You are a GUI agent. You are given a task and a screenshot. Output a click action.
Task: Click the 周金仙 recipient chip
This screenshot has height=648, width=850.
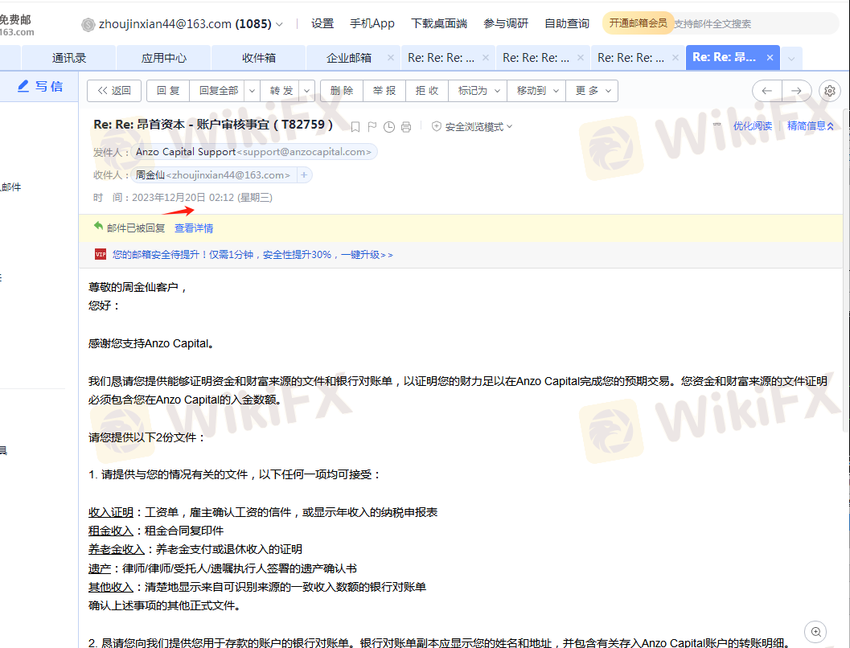click(x=215, y=175)
